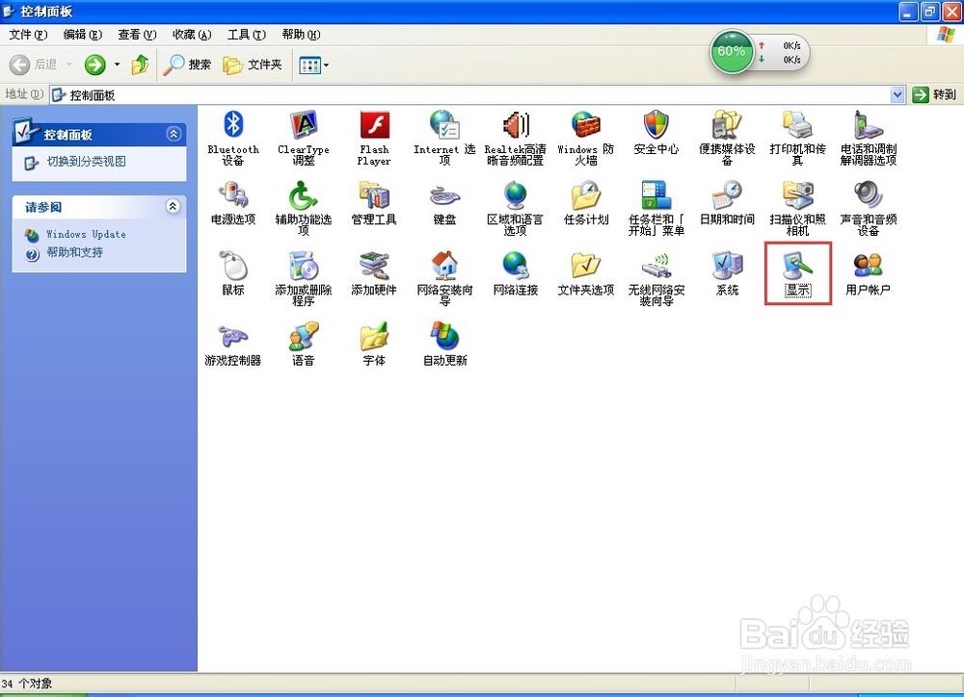964x697 pixels.
Task: Open 帮助和支持 link
Action: (x=75, y=252)
